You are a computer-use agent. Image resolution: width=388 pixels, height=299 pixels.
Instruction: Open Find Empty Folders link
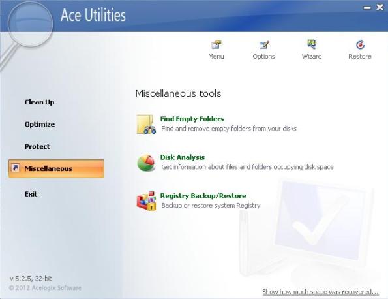192,119
